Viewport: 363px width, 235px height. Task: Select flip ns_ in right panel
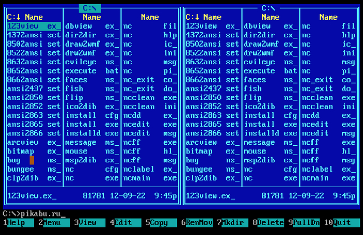271,98
